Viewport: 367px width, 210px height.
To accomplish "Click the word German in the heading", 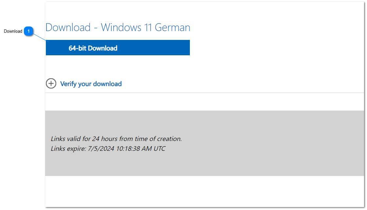I will pyautogui.click(x=172, y=27).
